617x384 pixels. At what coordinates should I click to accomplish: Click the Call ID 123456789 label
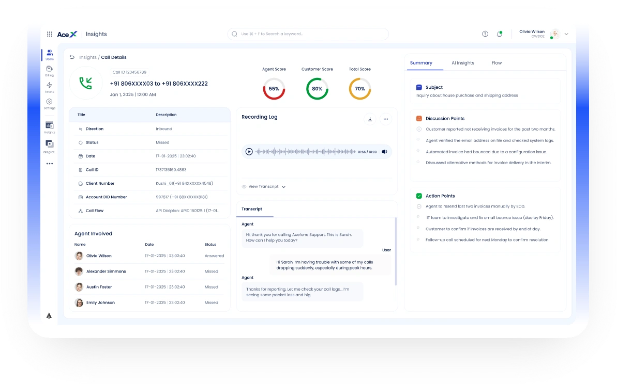tap(129, 72)
